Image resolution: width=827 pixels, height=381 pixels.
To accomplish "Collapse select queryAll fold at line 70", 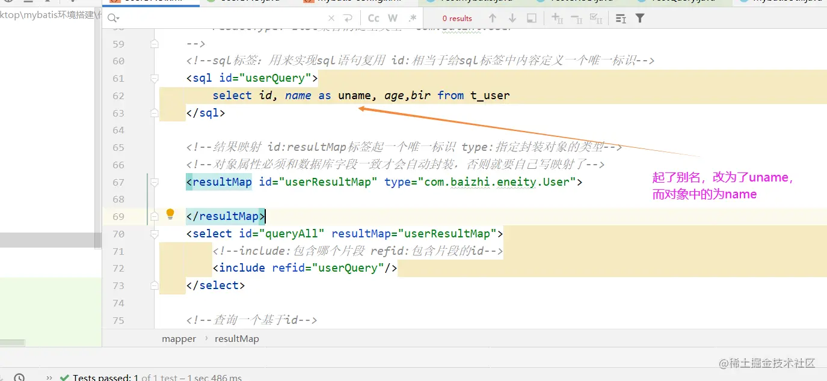I will tap(155, 234).
